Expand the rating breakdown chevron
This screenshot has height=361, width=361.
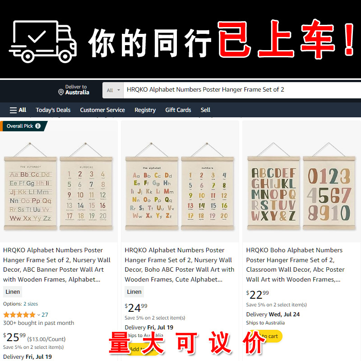[39, 315]
